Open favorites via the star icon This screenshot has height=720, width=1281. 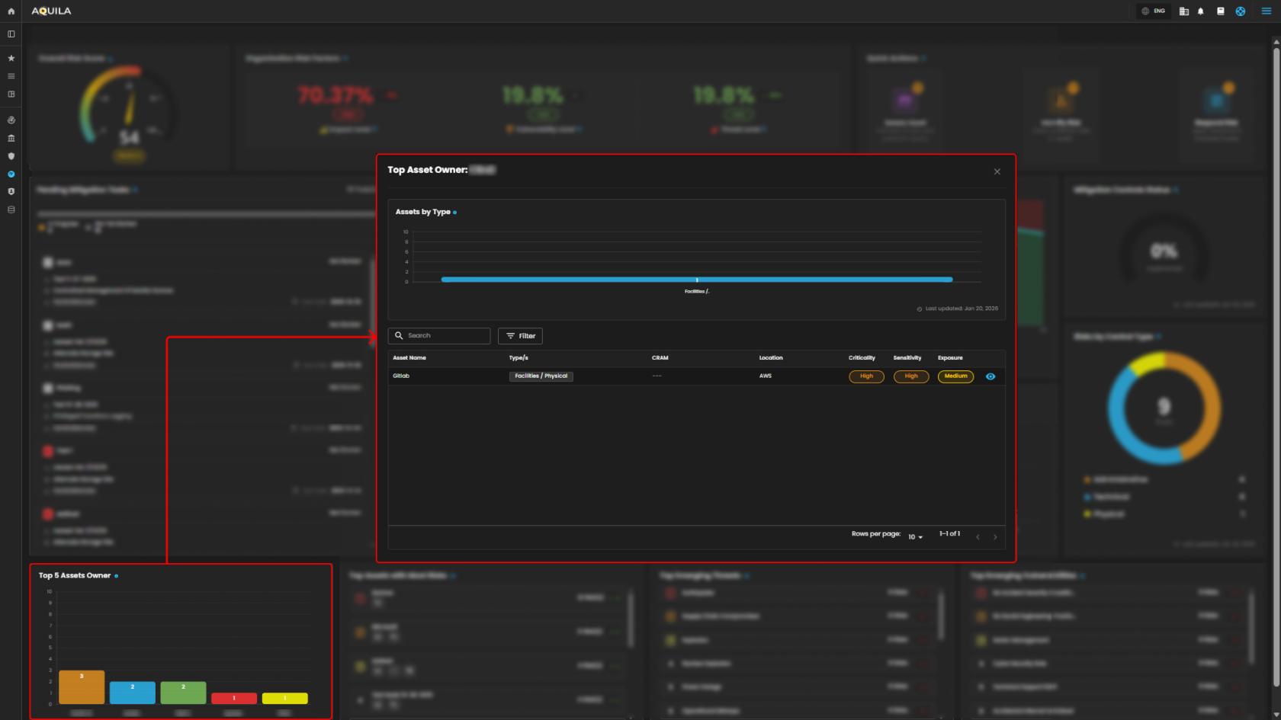pyautogui.click(x=11, y=58)
